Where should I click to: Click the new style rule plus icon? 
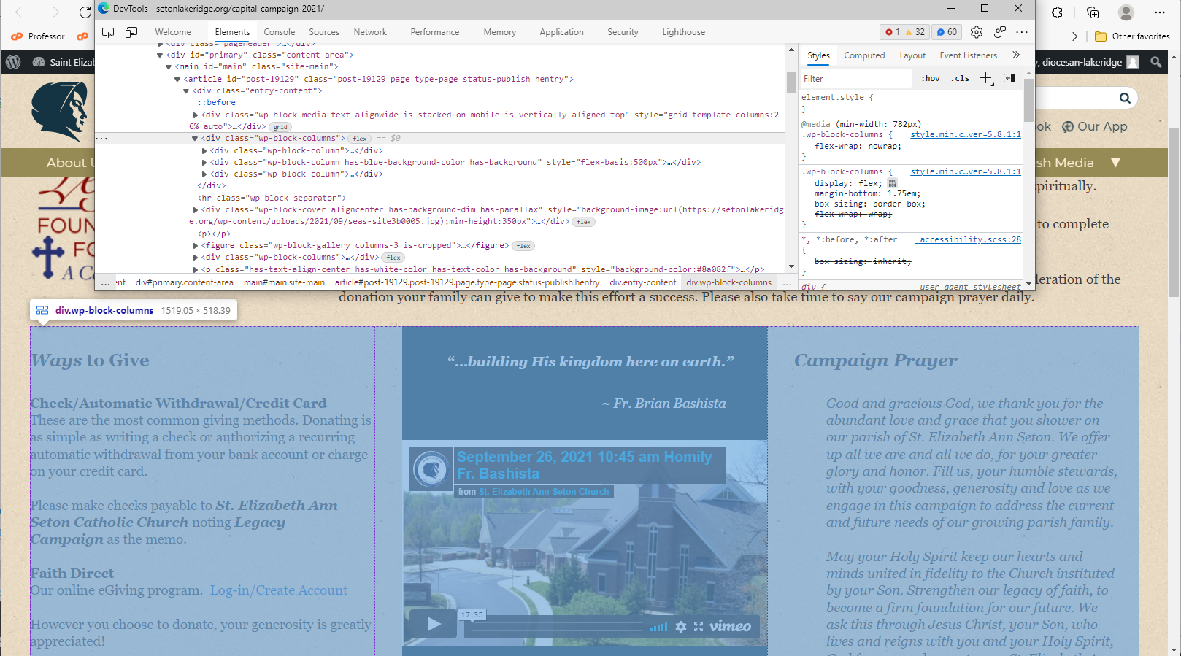tap(986, 78)
